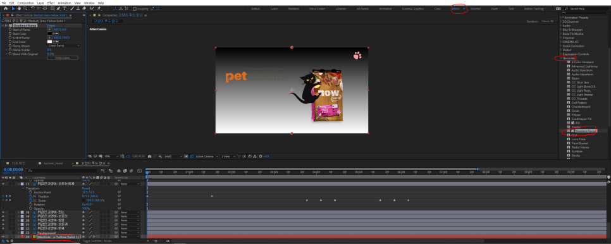
Task: Switch to the Effects workspace
Action: pyautogui.click(x=456, y=9)
